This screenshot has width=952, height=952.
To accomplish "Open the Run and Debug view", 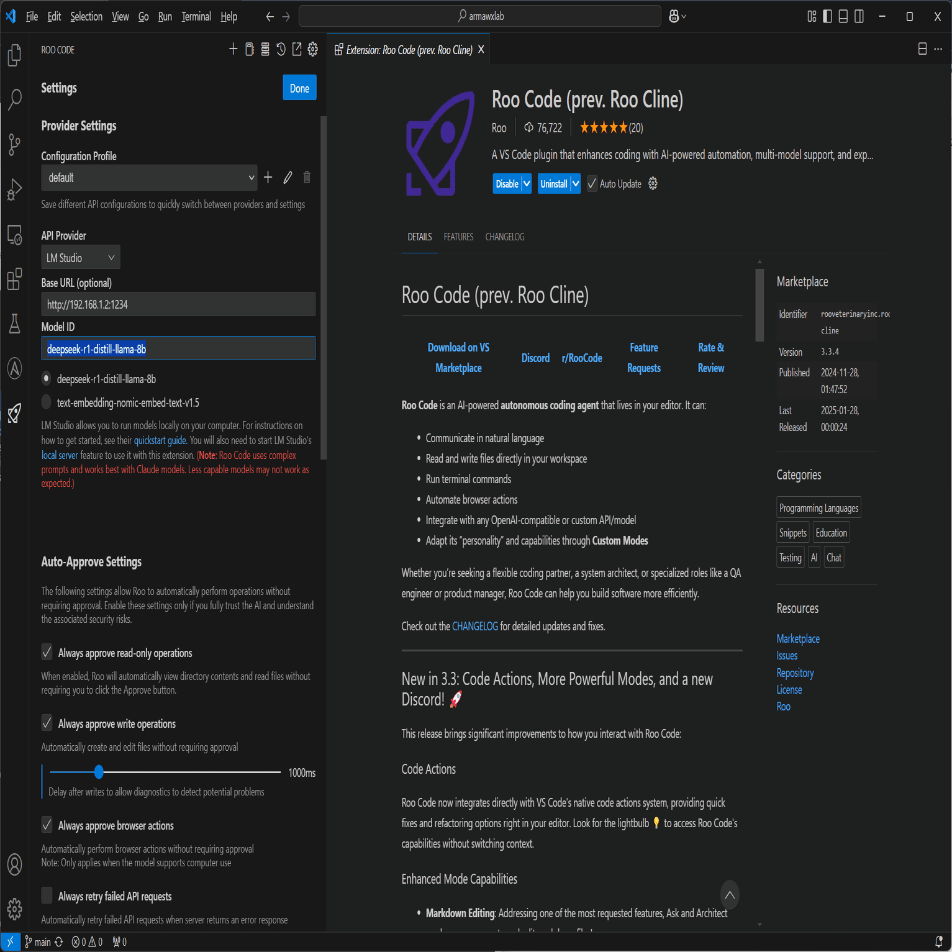I will point(14,189).
